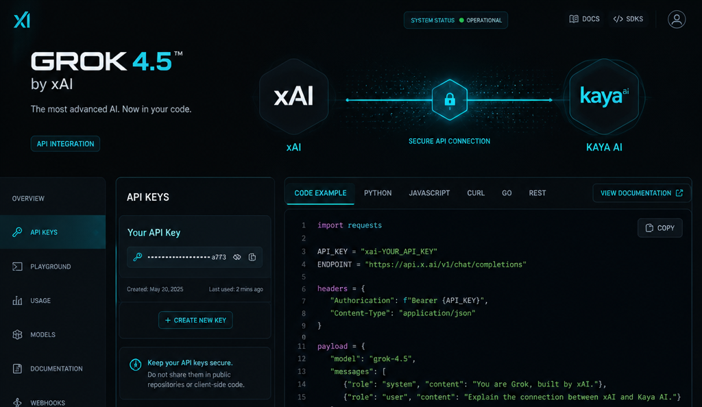The height and width of the screenshot is (407, 702).
Task: Click the VIEW DOCUMENTATION button
Action: 641,193
